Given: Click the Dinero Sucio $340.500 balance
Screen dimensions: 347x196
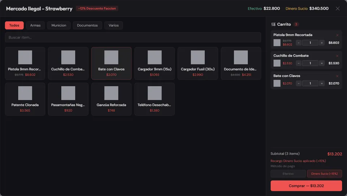Looking at the screenshot, I should 307,8.
